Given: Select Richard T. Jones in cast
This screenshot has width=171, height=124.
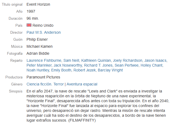Looking at the screenshot, I should point(98,65).
